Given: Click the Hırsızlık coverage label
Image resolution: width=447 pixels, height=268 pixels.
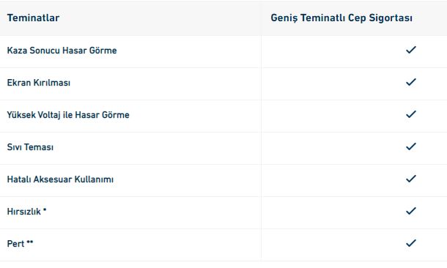Looking at the screenshot, I should pyautogui.click(x=24, y=212).
